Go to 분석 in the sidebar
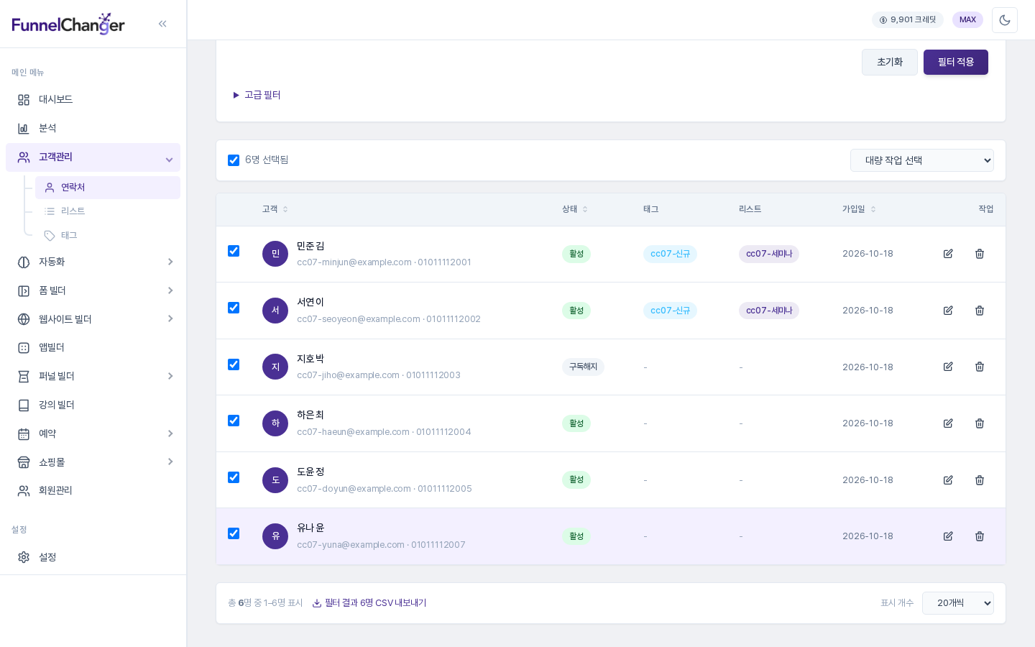Image resolution: width=1035 pixels, height=647 pixels. (x=93, y=129)
